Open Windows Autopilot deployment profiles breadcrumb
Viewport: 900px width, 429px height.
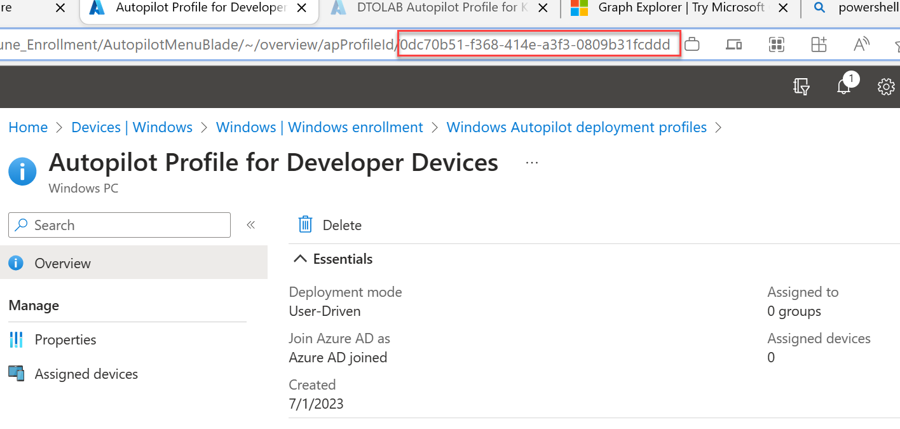(576, 127)
